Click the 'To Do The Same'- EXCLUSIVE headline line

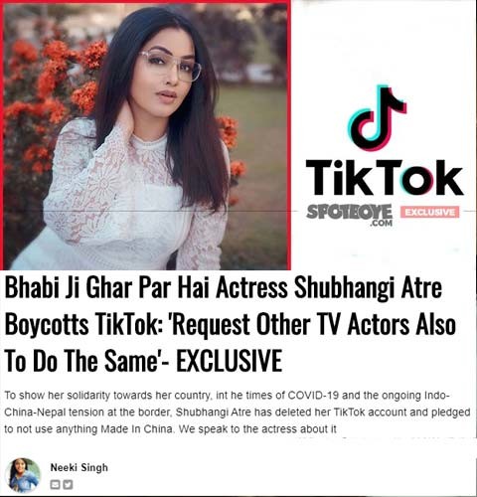point(143,361)
